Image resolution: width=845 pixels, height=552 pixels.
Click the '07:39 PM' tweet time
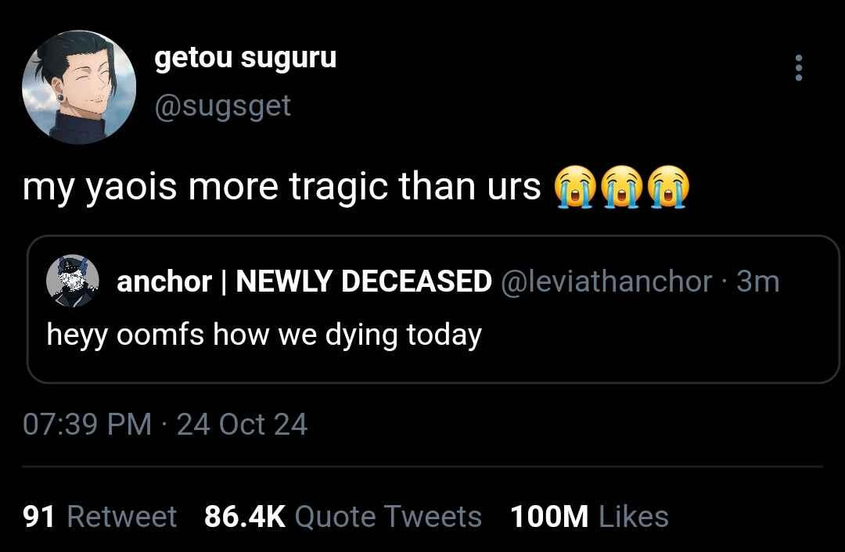pyautogui.click(x=88, y=424)
